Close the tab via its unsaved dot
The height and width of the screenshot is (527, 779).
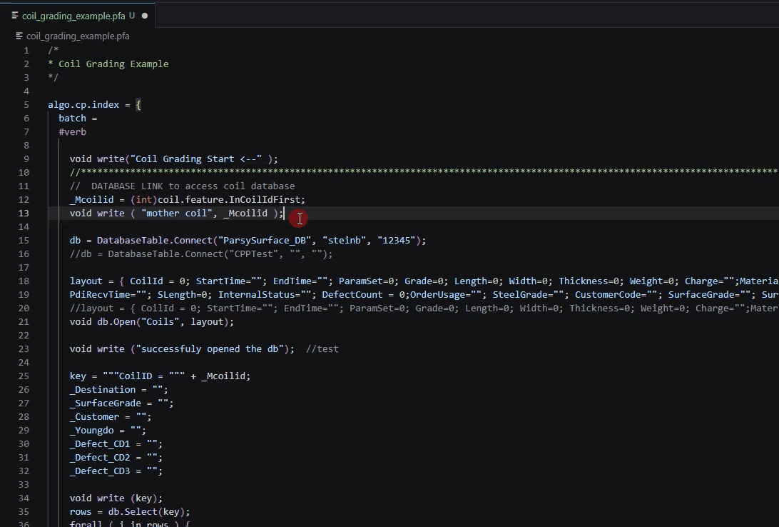[145, 16]
